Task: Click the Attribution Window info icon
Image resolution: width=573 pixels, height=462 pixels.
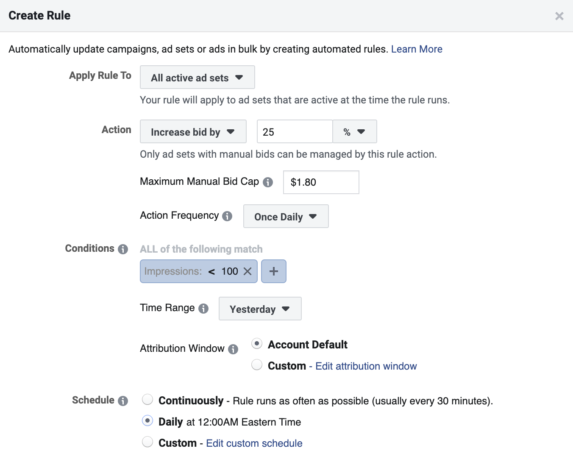Action: pyautogui.click(x=233, y=349)
